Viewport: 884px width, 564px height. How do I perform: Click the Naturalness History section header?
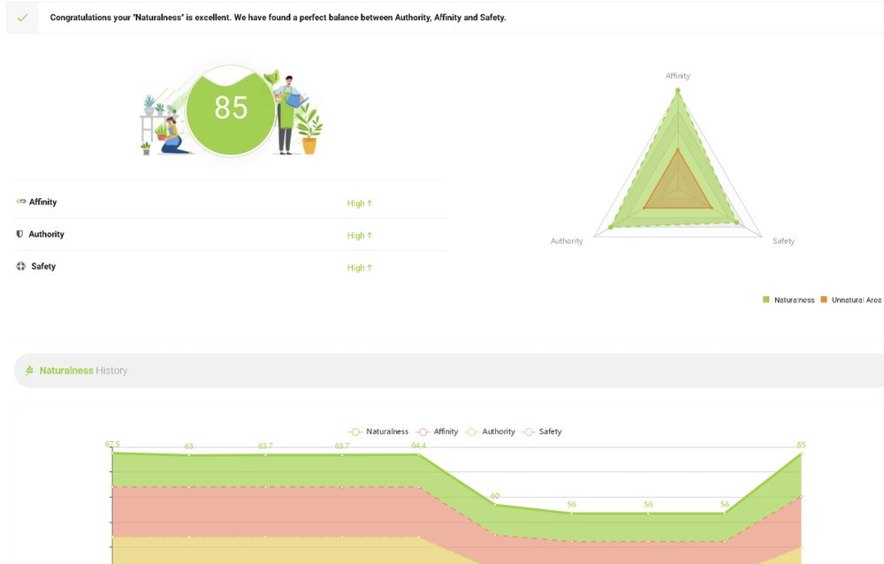click(449, 370)
